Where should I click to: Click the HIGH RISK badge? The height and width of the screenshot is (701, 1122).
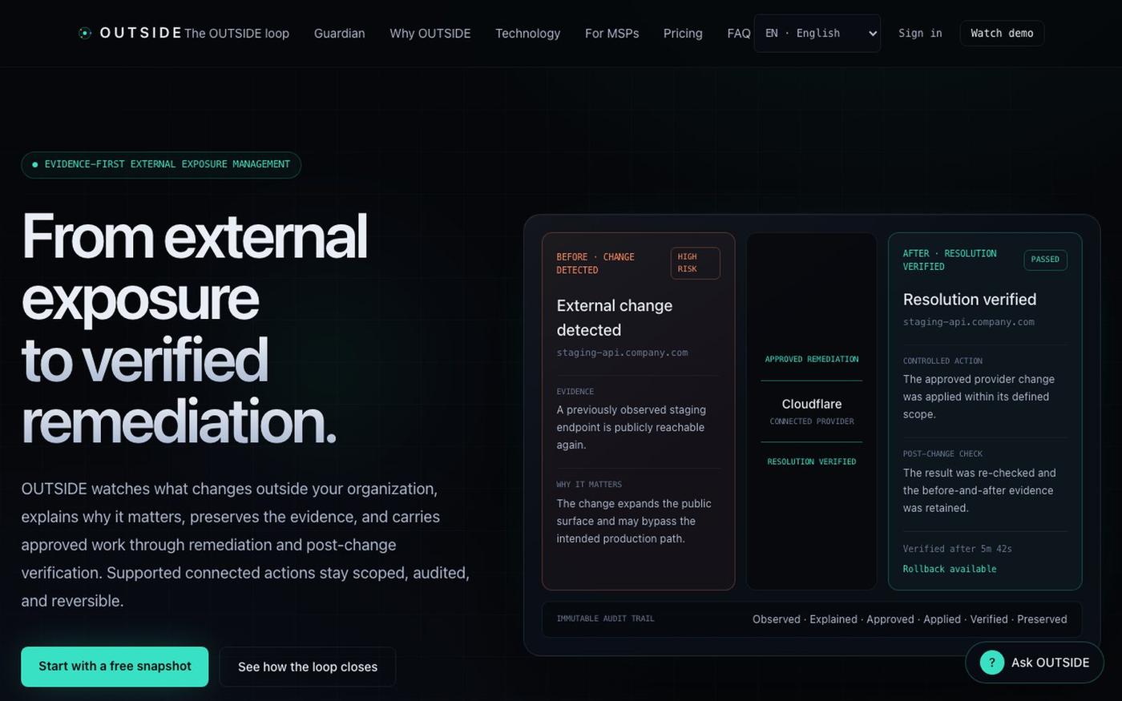click(x=695, y=263)
